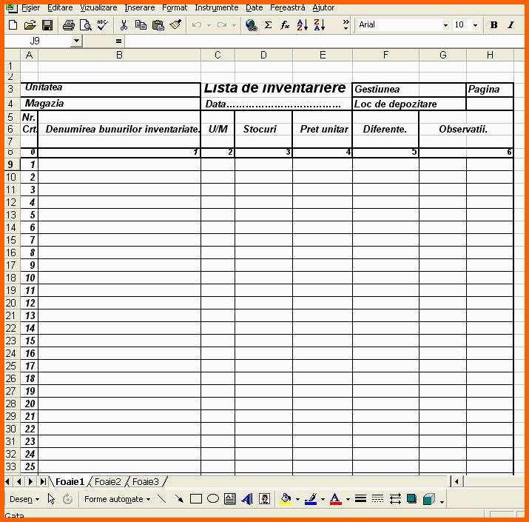Run the spelling check ABC icon
The width and height of the screenshot is (529, 522).
coord(102,24)
